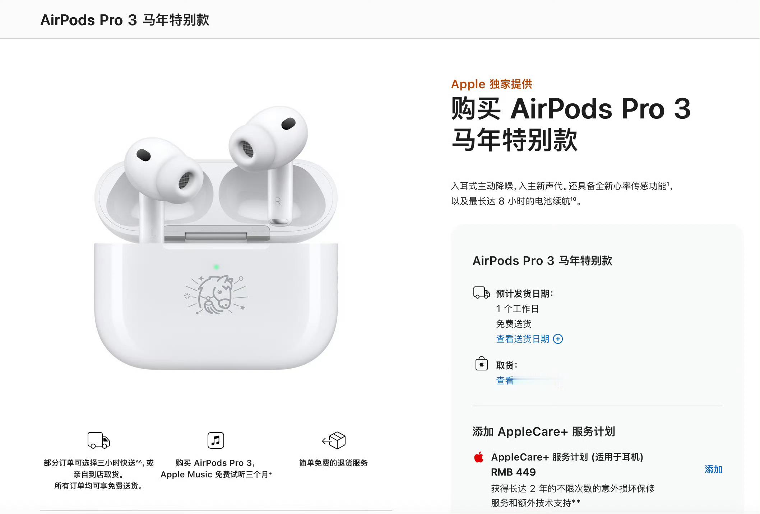Click the free returns box icon
The width and height of the screenshot is (760, 514).
click(334, 440)
